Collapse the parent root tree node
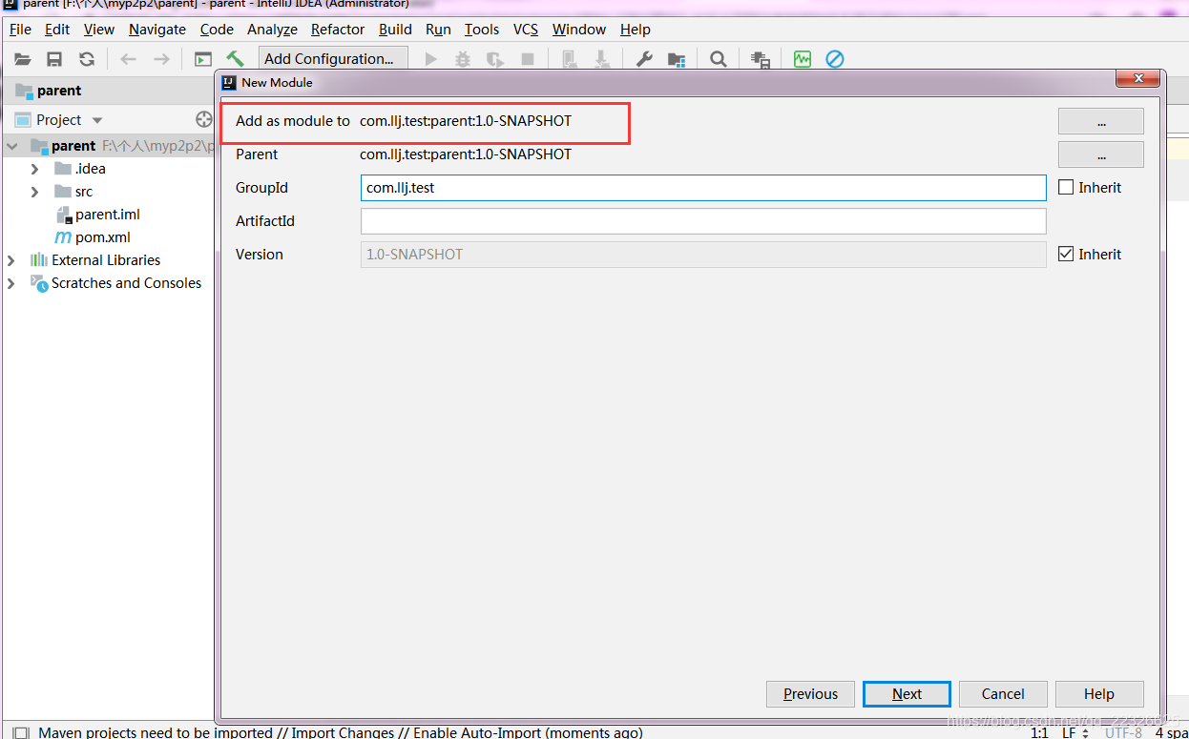 pyautogui.click(x=11, y=146)
